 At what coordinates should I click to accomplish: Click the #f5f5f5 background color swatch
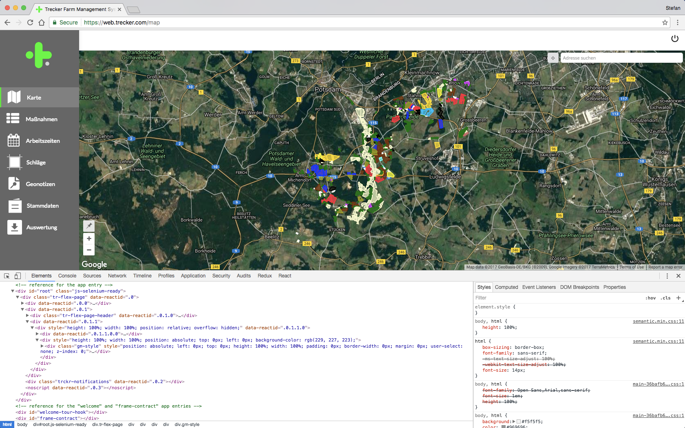519,421
